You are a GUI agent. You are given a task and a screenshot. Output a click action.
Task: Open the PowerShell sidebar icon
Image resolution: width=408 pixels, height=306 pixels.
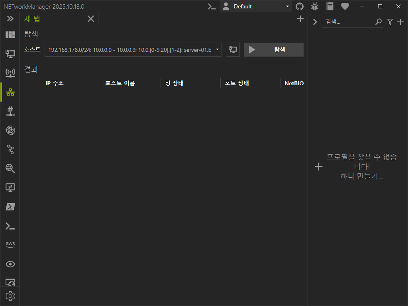click(x=10, y=207)
